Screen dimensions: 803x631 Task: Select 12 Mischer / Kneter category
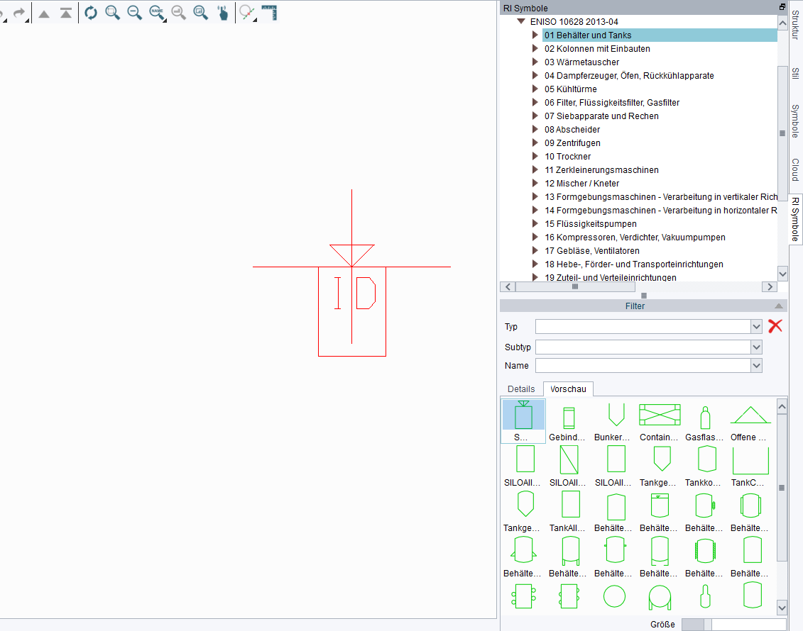[x=581, y=184]
